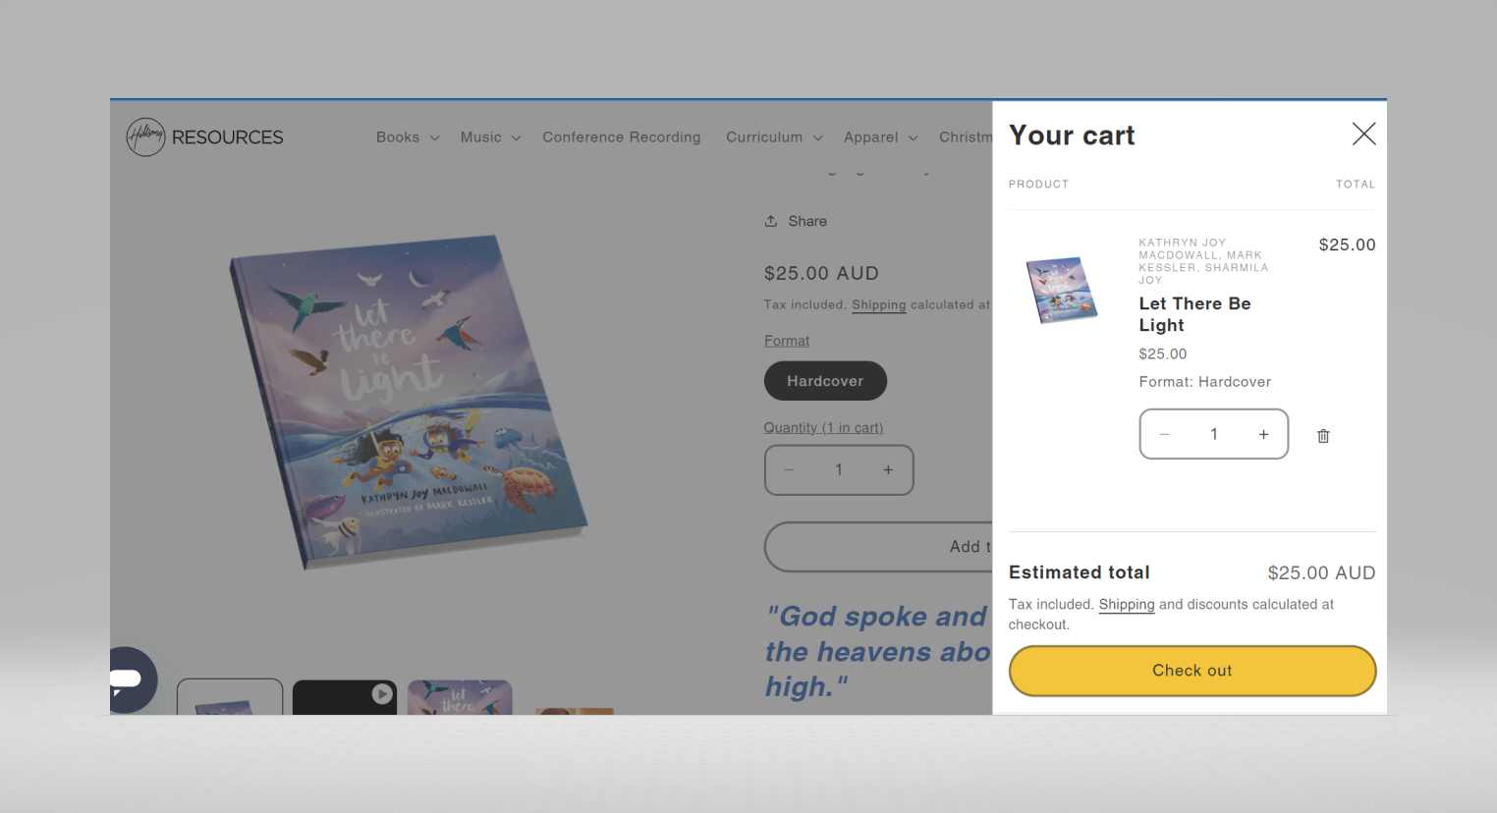
Task: Open Conference Recording menu item
Action: 622,137
